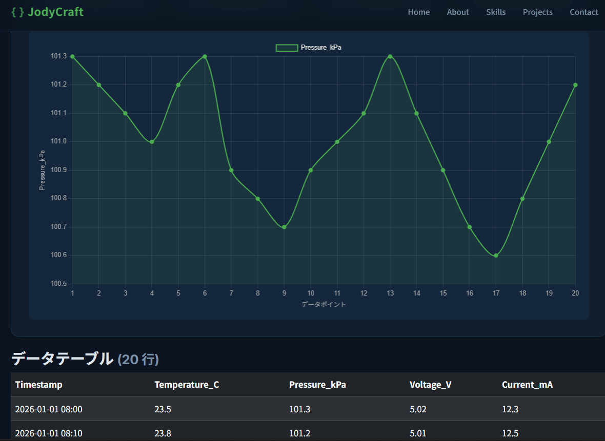Select the last chart point at x=20
The image size is (605, 441).
click(x=575, y=85)
